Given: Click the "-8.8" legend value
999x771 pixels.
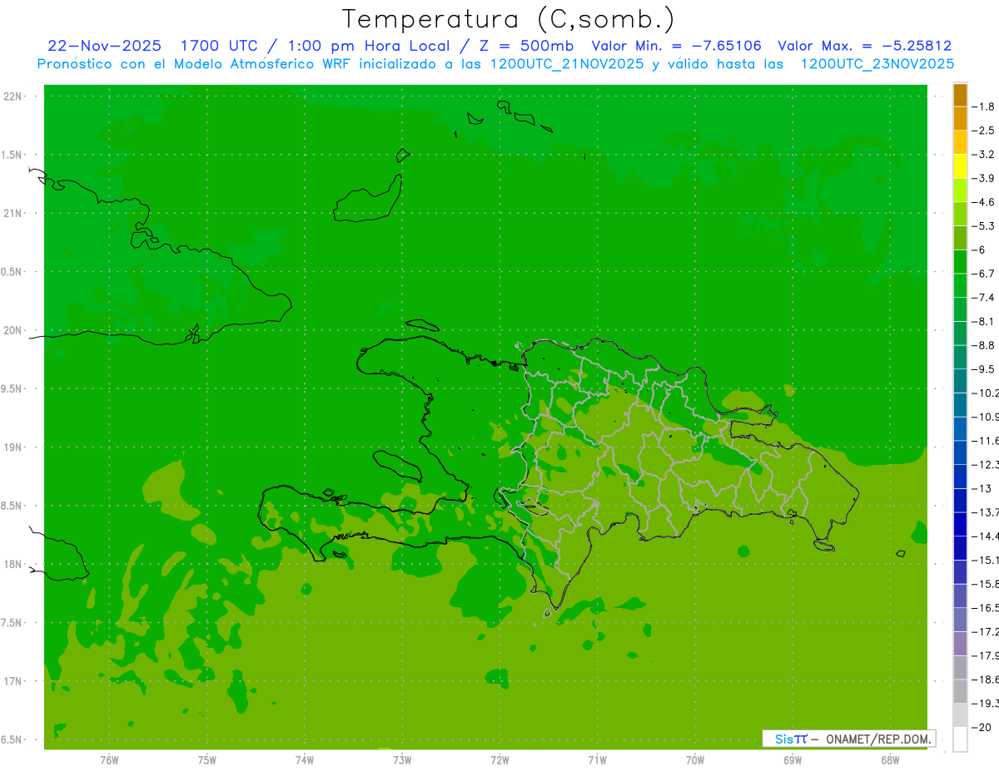Looking at the screenshot, I should click(983, 345).
